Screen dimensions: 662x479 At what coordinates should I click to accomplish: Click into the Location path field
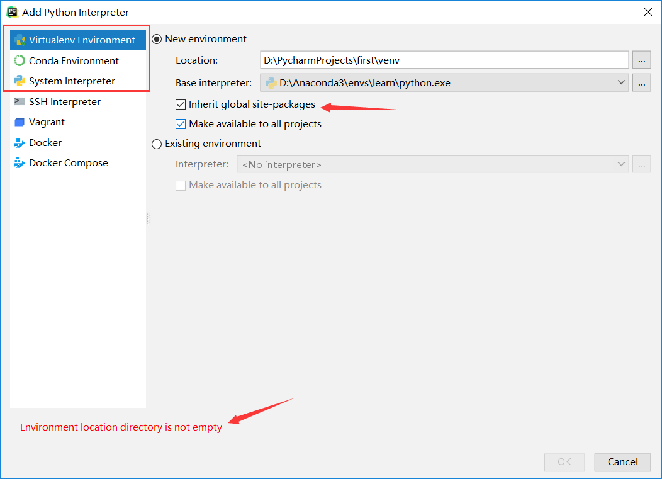click(x=444, y=60)
